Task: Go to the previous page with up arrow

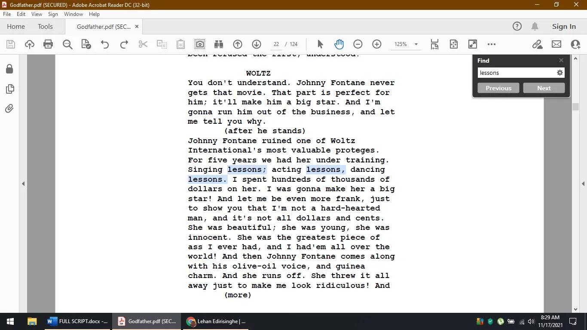Action: coord(238,44)
